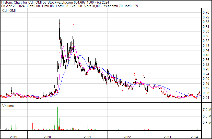The image size is (212, 139).
Task: Click the 'Hi=0.08' high price value
Action: [x=48, y=6]
